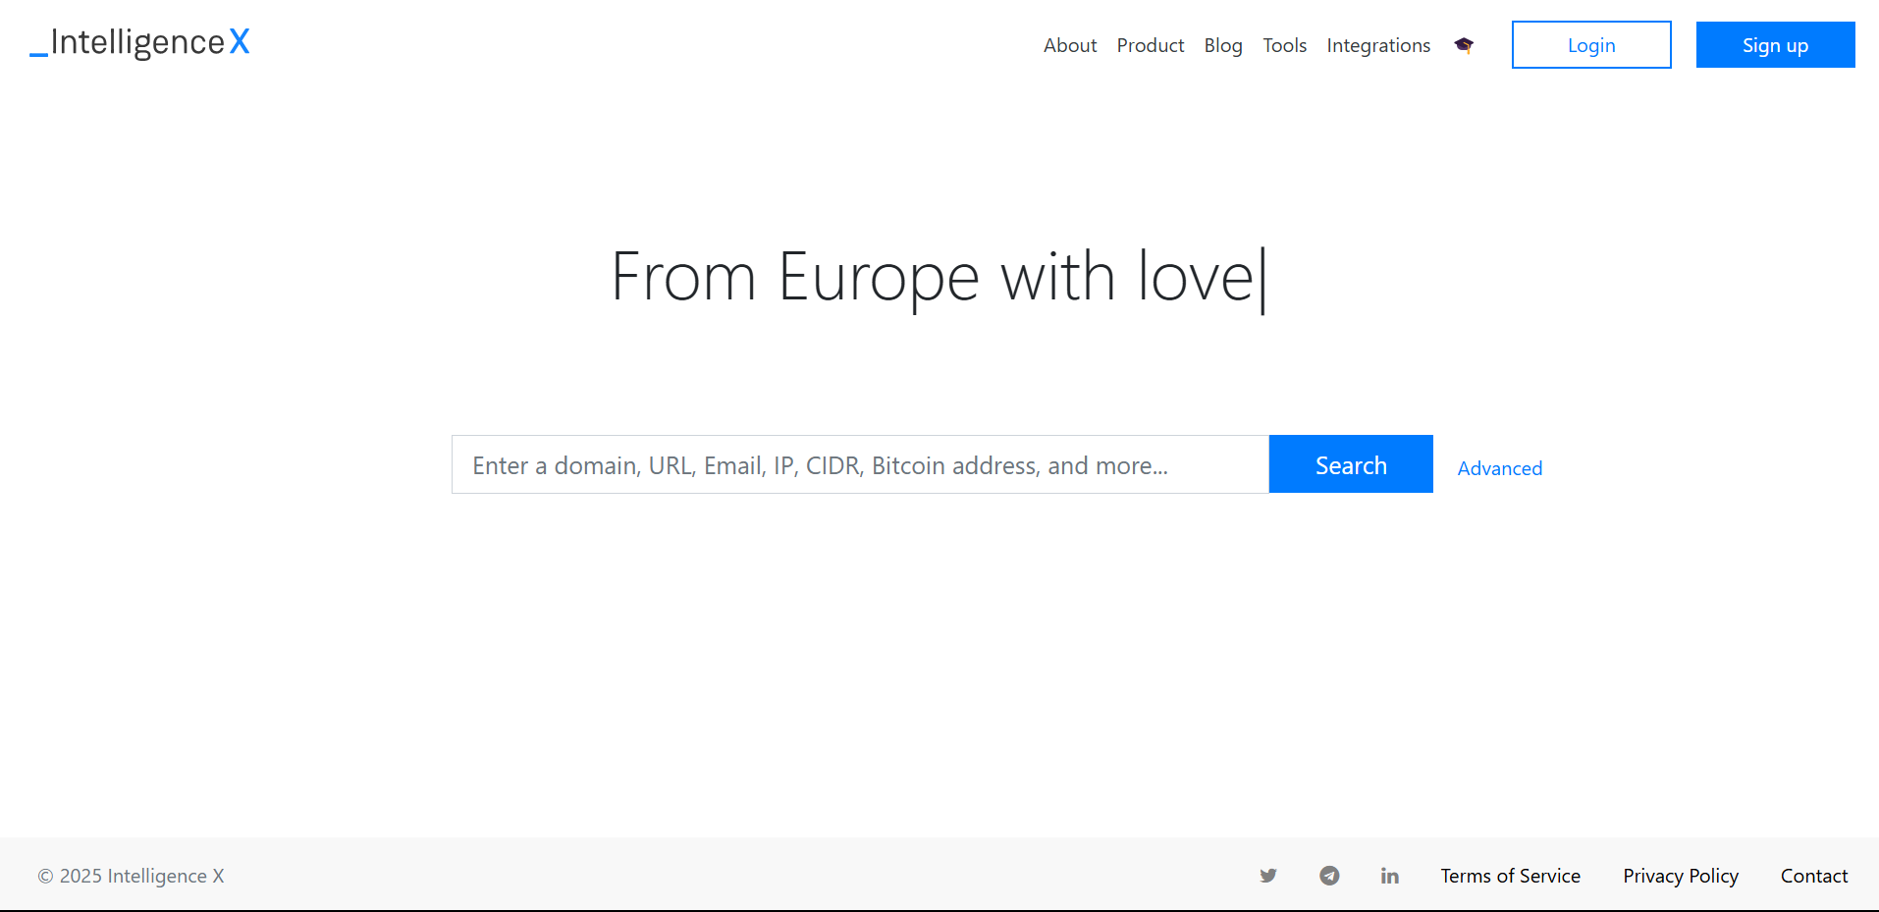The image size is (1879, 912).
Task: Open the About menu item
Action: pos(1069,45)
